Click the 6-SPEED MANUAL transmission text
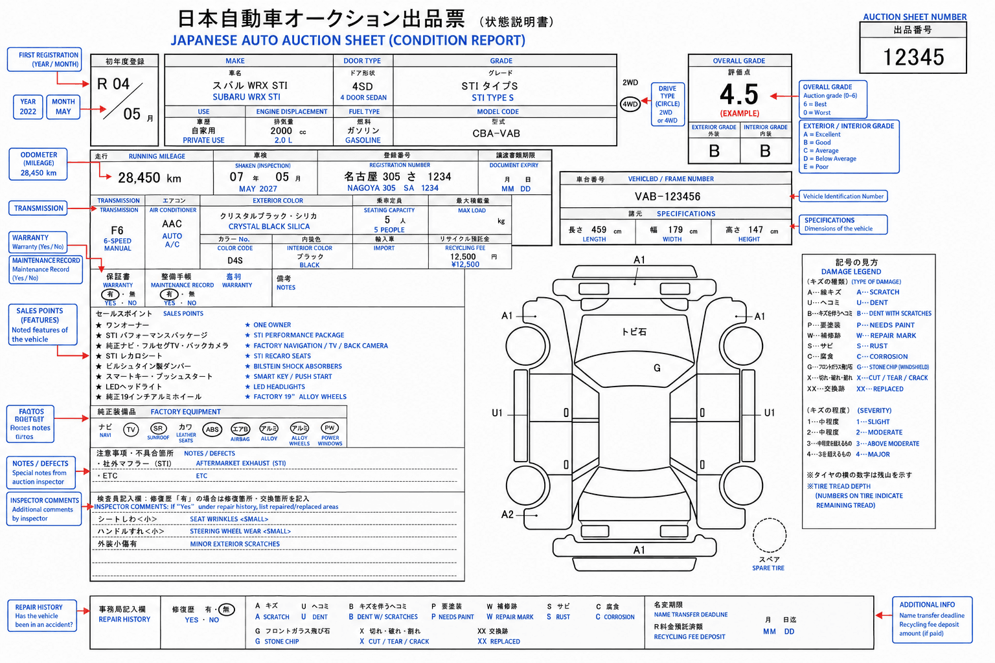 117,245
